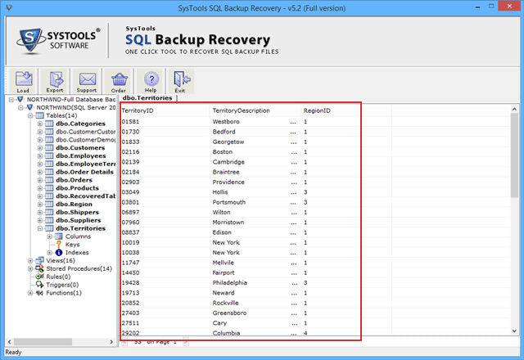Screen dimensions: 524x360
Task: Select the dbo.RecoveredTab table in tree
Action: pos(85,196)
